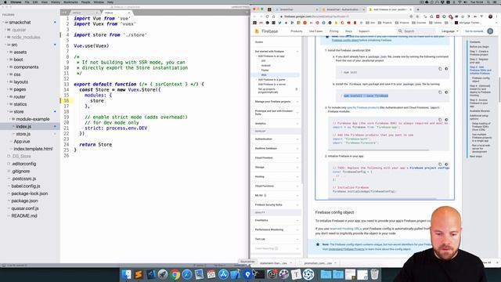Open Use Cases in Firebase header
Viewport: 501px width, 282px height.
315,31
